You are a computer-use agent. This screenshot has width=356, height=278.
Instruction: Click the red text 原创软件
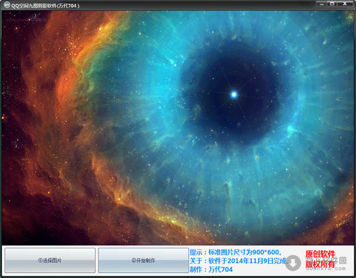[320, 254]
